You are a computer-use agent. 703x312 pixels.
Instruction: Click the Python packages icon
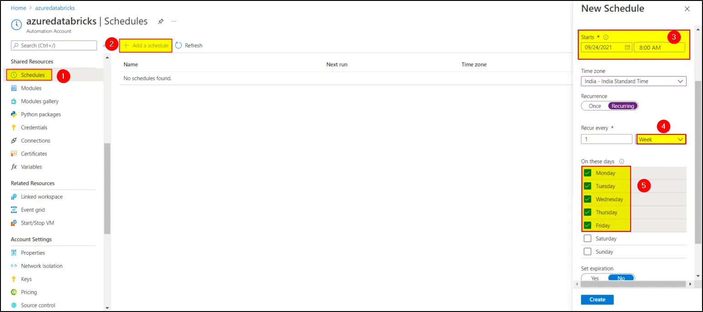point(14,114)
